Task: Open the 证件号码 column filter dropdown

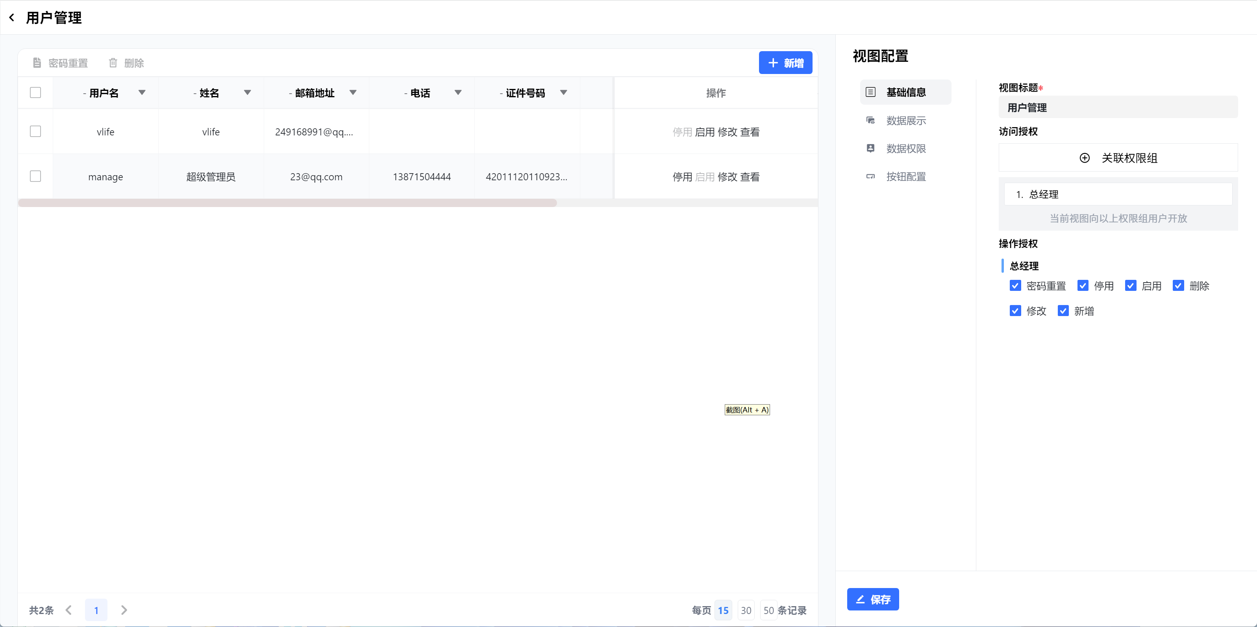Action: [x=563, y=93]
